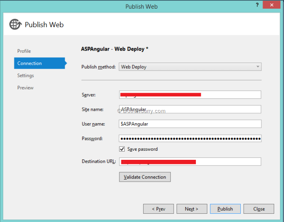Close the Publish Web dialog with red X
The width and height of the screenshot is (284, 222).
[272, 5]
